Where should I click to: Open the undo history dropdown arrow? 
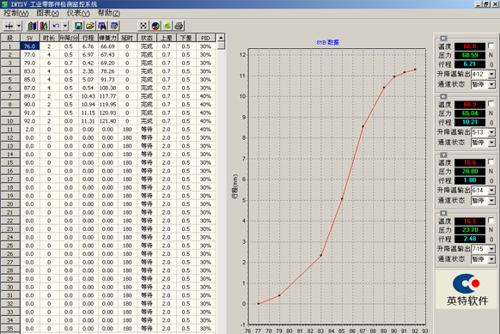[x=65, y=26]
